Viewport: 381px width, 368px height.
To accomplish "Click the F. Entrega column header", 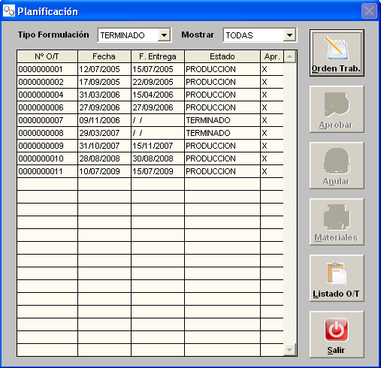I will (x=158, y=56).
